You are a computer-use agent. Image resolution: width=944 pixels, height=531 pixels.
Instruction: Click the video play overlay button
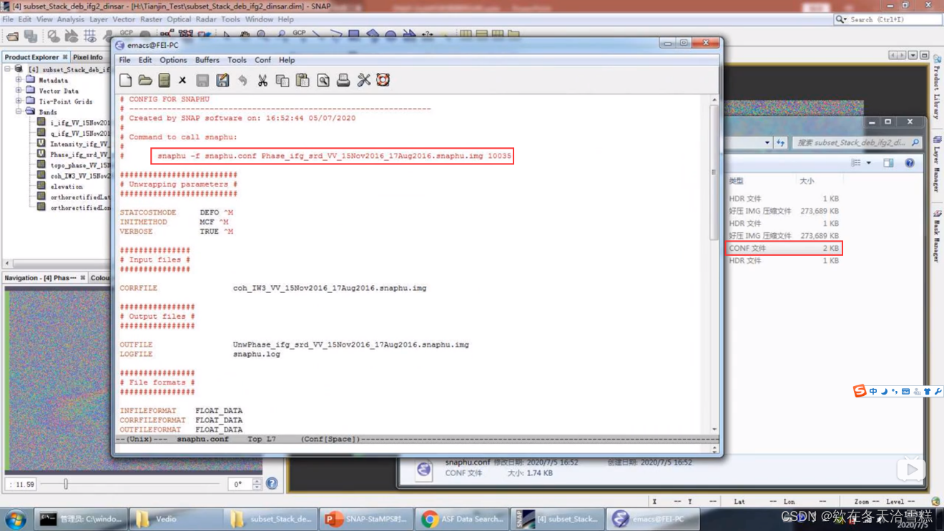pyautogui.click(x=911, y=470)
